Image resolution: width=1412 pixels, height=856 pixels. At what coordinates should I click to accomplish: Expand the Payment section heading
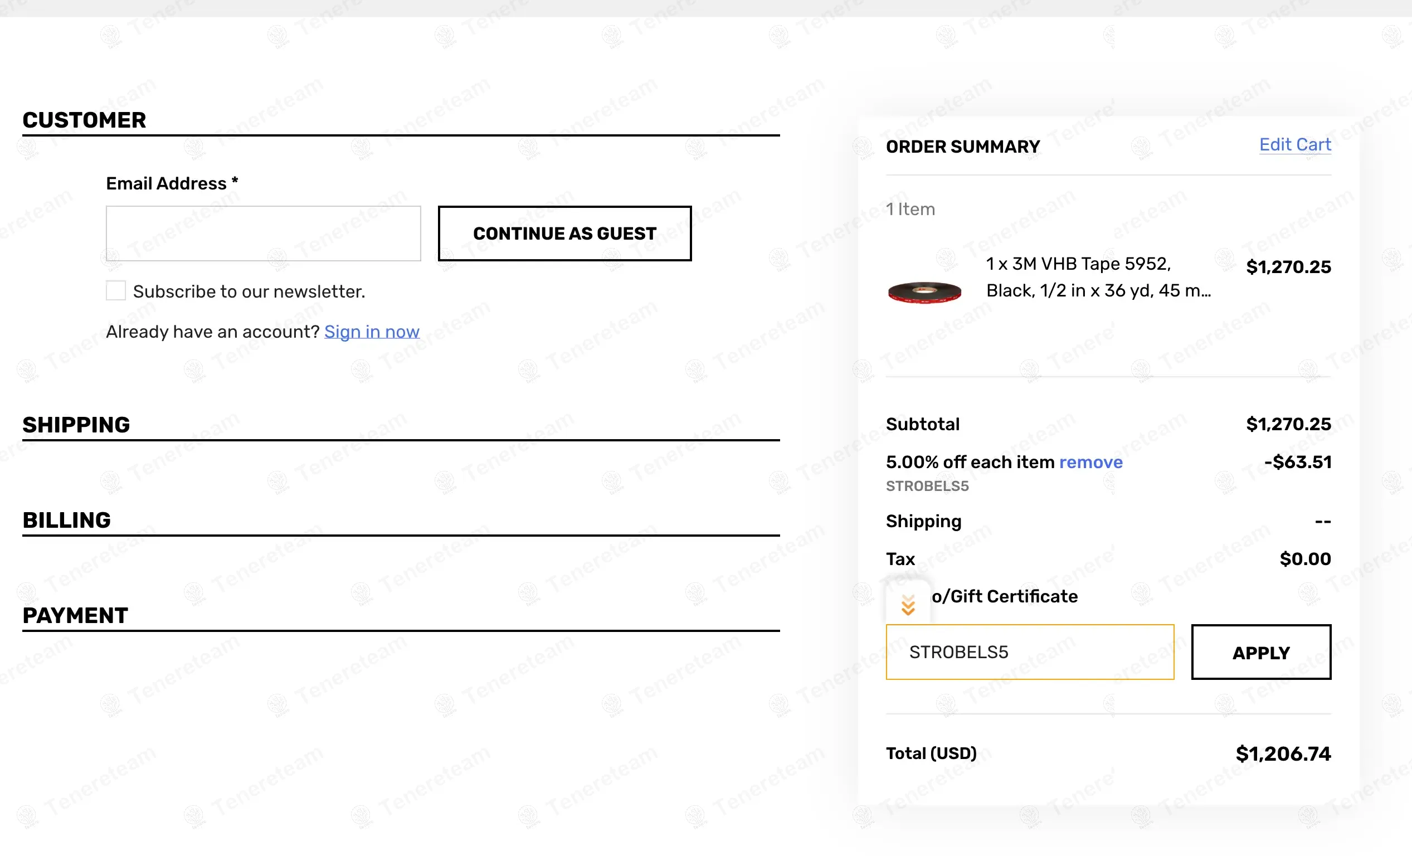[x=75, y=615]
